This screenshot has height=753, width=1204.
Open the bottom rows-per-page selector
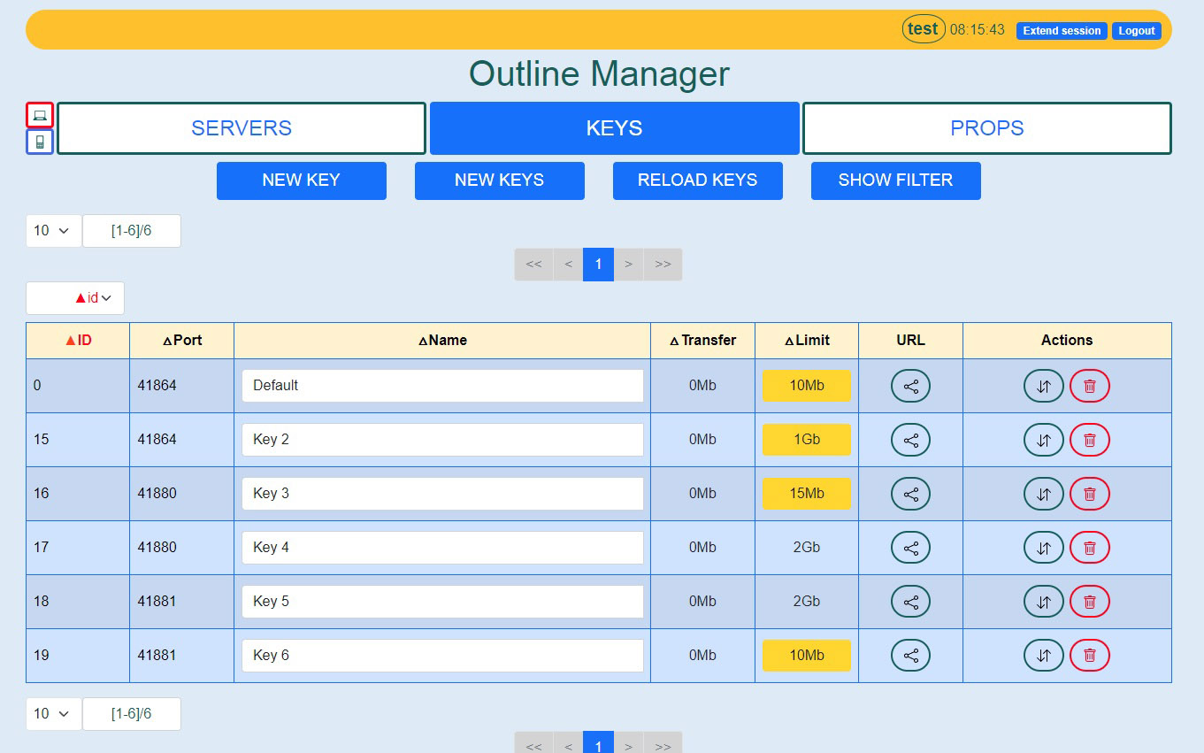(x=53, y=713)
